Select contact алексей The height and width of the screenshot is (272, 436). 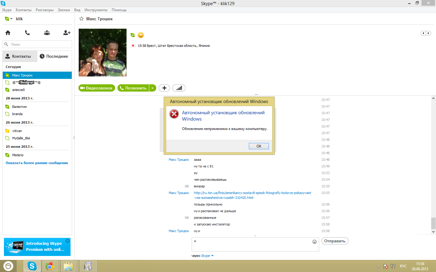[x=37, y=90]
